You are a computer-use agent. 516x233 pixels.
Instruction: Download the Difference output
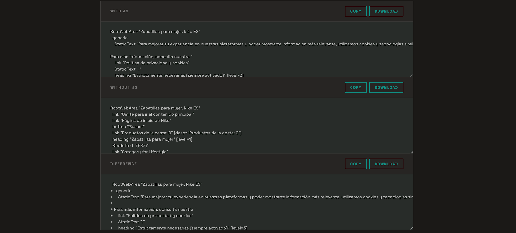pyautogui.click(x=386, y=164)
